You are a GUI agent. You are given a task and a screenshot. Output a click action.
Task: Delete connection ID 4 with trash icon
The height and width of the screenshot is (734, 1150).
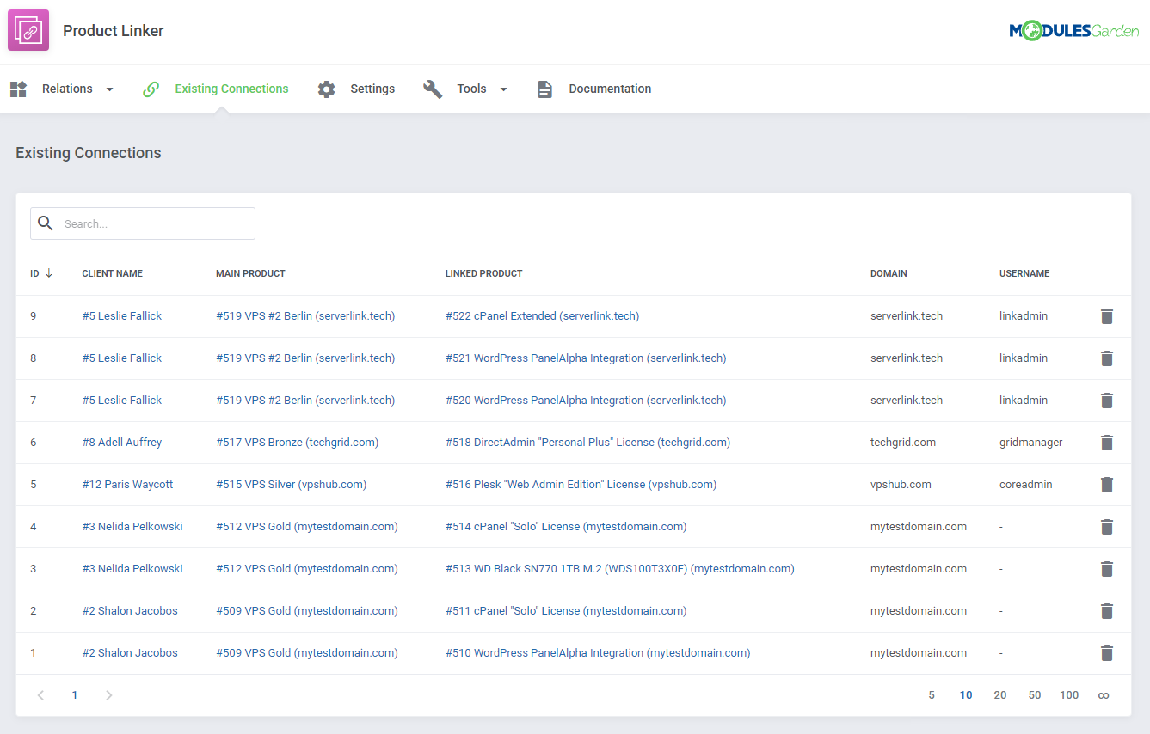pyautogui.click(x=1107, y=527)
